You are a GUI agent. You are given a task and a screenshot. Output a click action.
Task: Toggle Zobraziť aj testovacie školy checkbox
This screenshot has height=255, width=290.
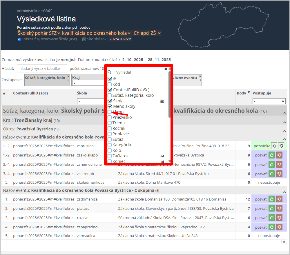pos(19,39)
